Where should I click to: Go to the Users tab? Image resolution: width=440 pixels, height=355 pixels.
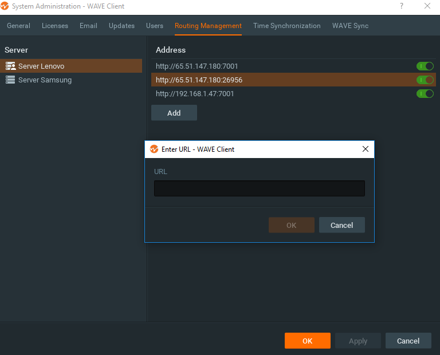(x=155, y=26)
